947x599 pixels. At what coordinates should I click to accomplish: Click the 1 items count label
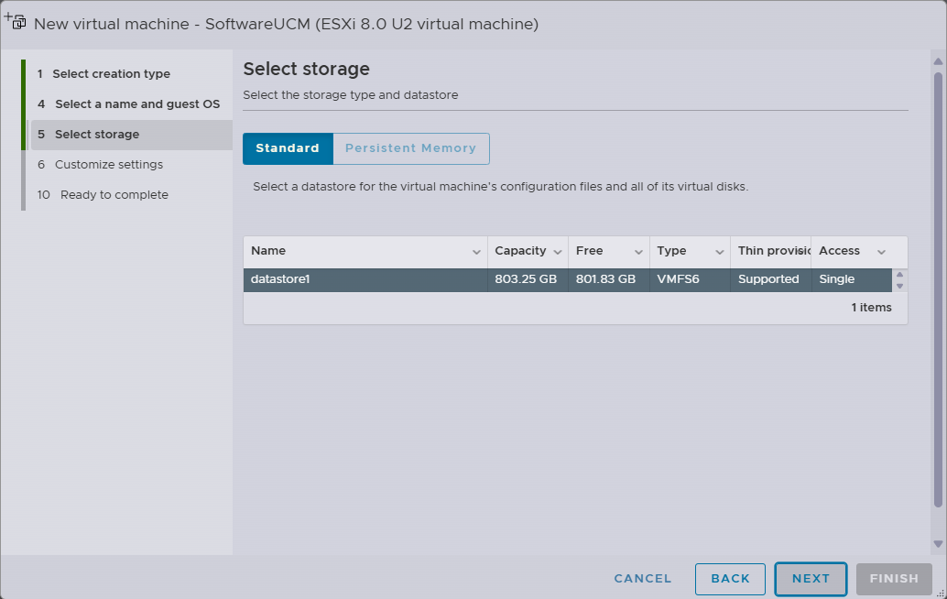(x=871, y=308)
